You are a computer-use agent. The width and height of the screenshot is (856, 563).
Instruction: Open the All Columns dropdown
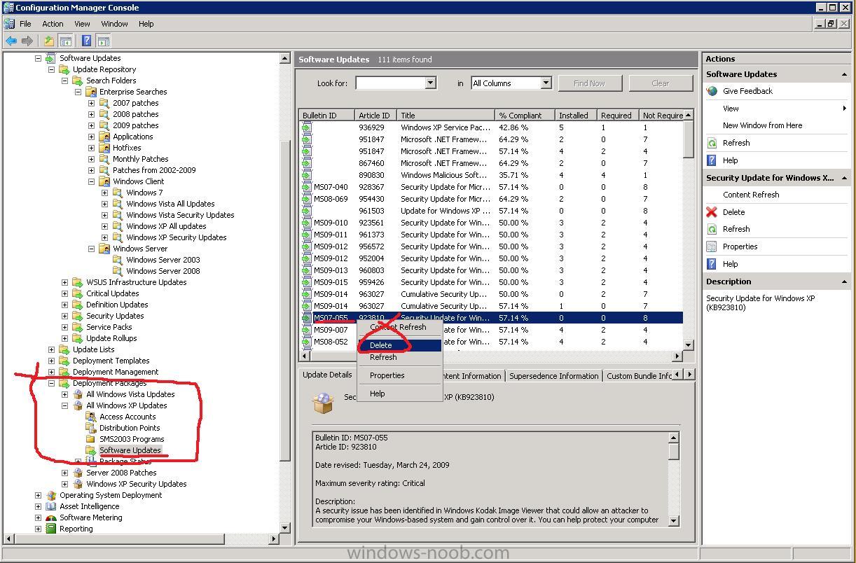tap(546, 83)
